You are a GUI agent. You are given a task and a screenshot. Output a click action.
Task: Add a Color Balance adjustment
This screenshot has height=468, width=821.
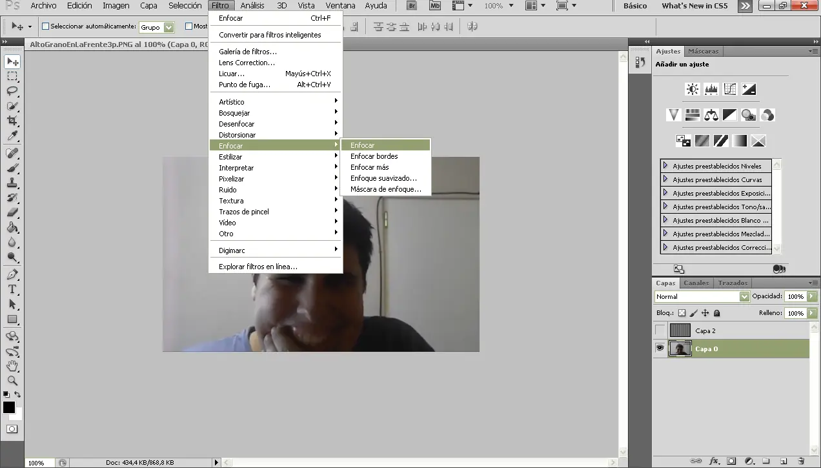coord(711,115)
